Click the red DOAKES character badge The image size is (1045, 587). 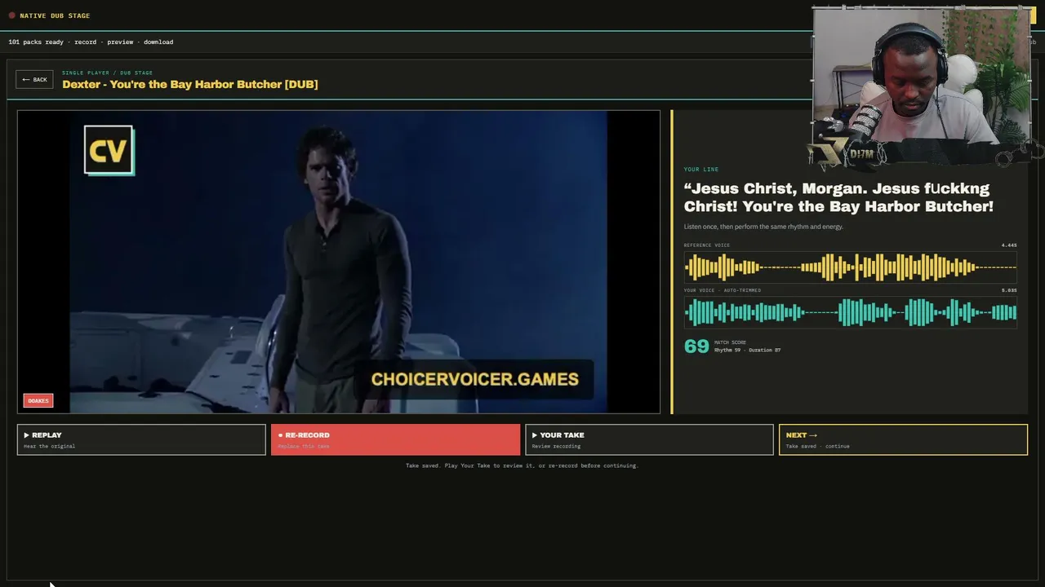coord(38,400)
